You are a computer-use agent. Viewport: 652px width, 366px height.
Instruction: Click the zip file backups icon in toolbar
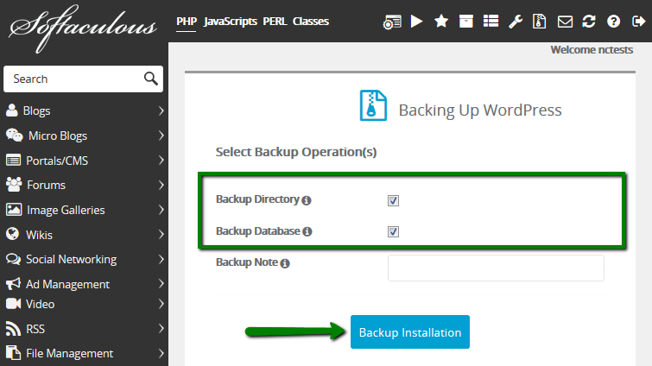tap(540, 22)
